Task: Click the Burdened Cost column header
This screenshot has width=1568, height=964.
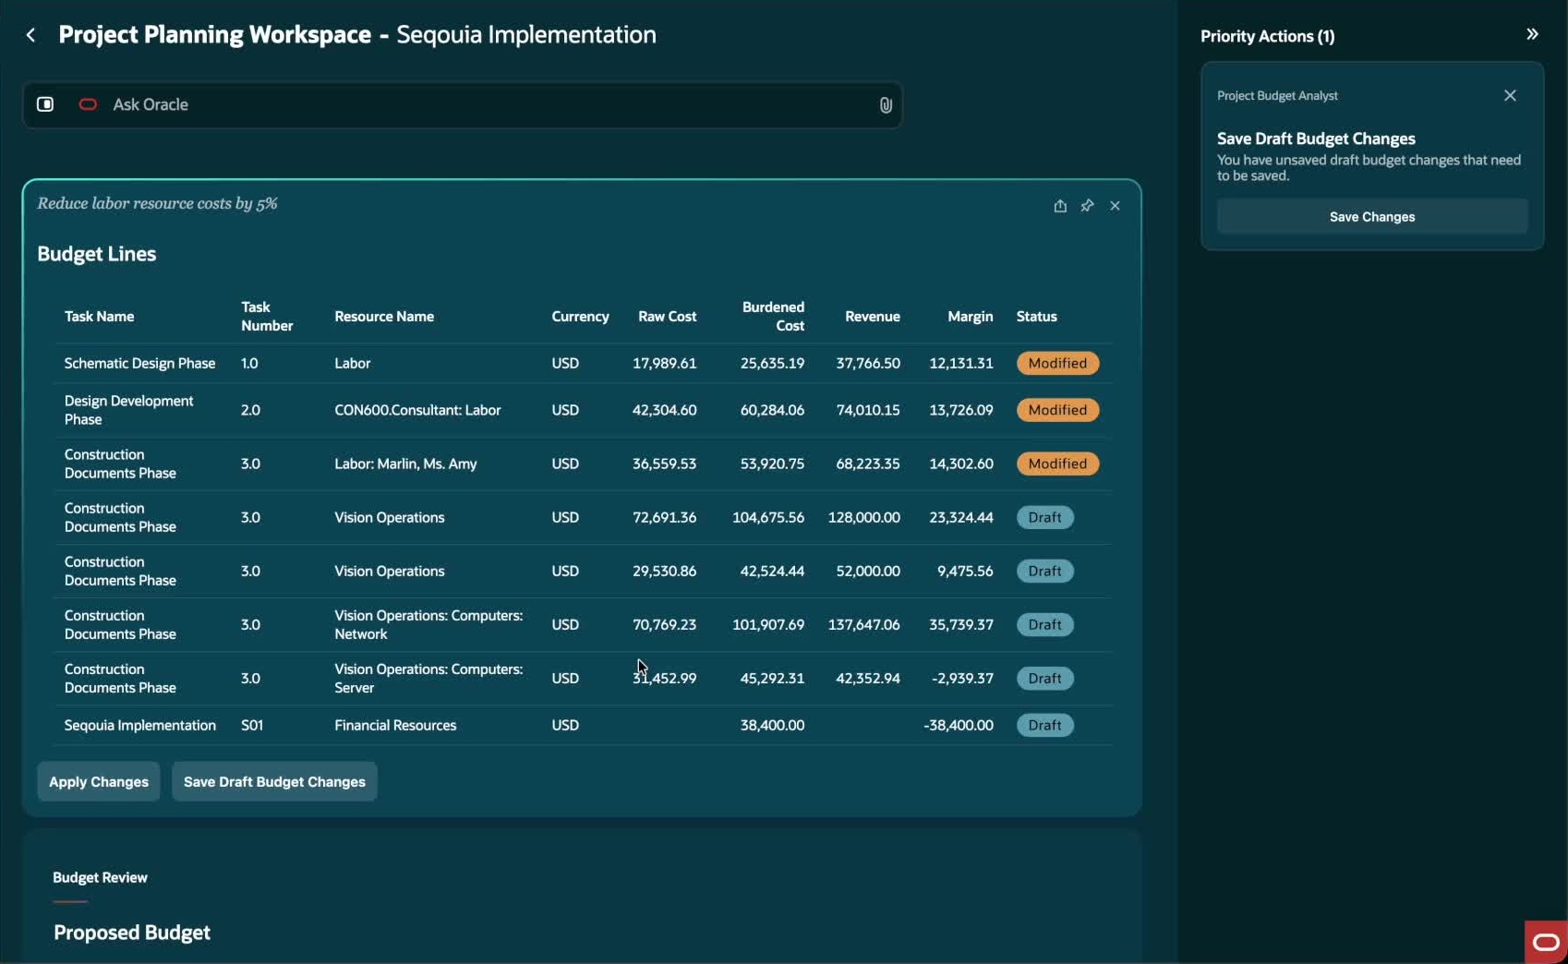Action: (773, 316)
